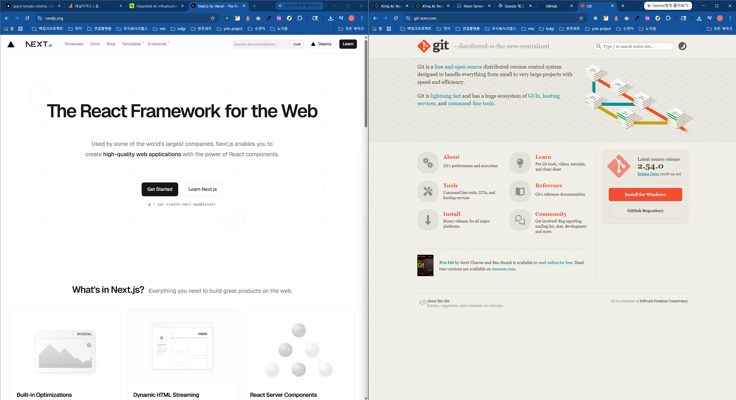Open Docs in the Next.js navigation

[95, 44]
